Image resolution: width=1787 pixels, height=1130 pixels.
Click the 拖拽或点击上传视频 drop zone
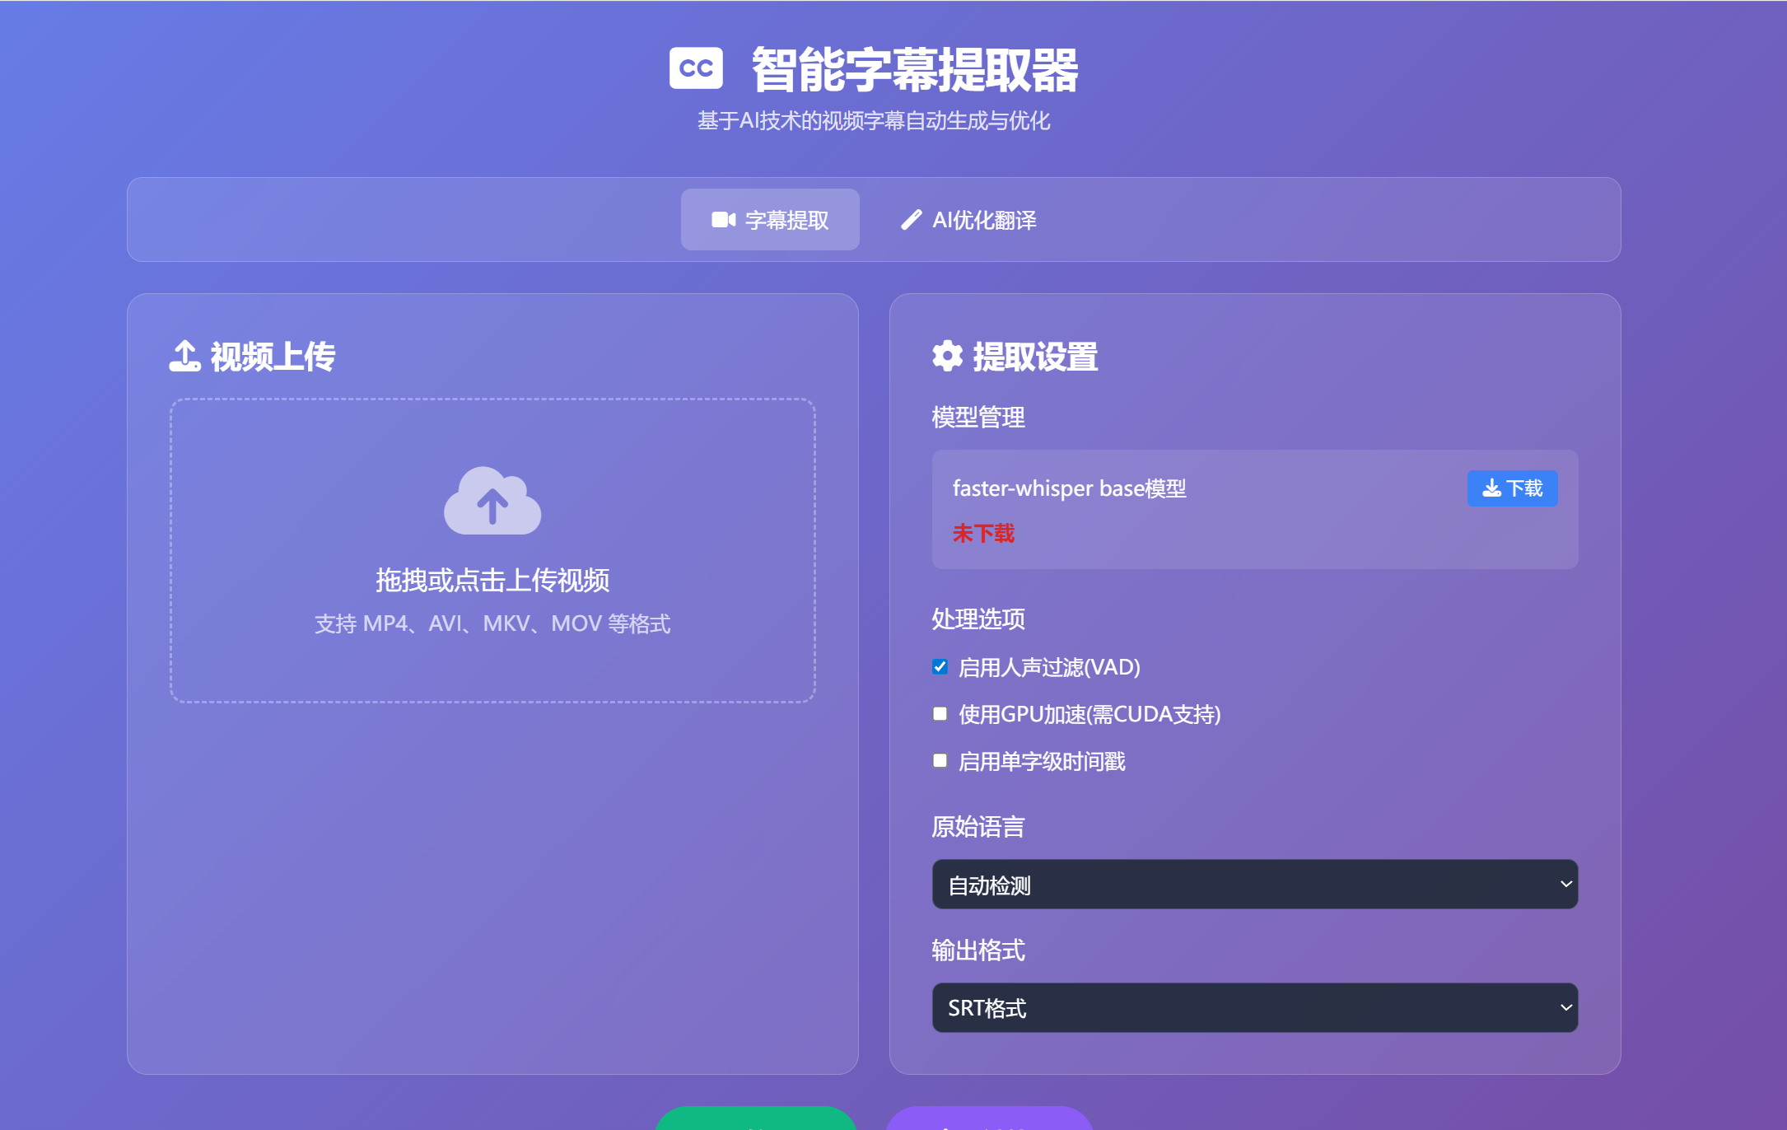pyautogui.click(x=492, y=580)
